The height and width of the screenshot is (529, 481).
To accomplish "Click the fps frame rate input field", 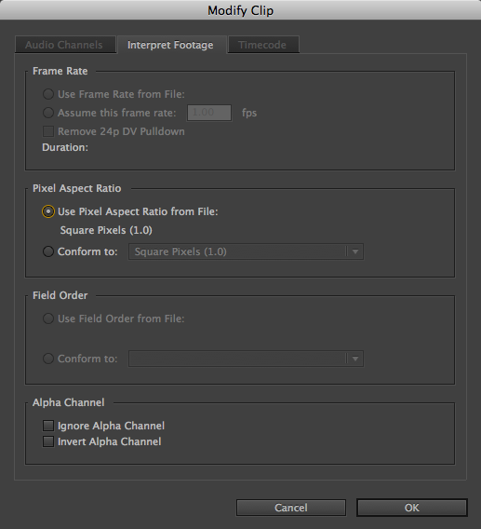I will pyautogui.click(x=209, y=113).
